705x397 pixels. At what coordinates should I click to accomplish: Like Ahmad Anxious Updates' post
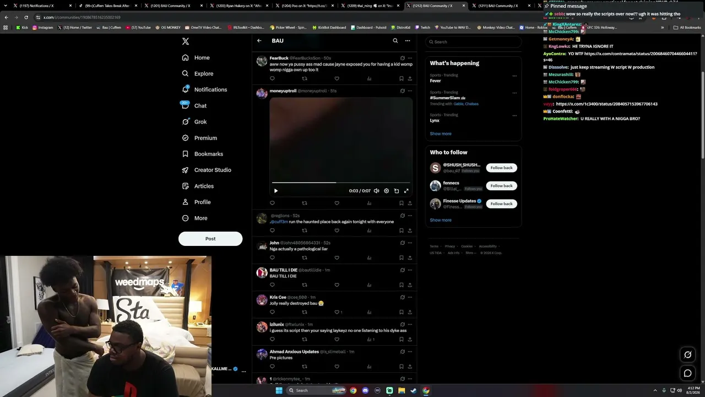point(337,366)
